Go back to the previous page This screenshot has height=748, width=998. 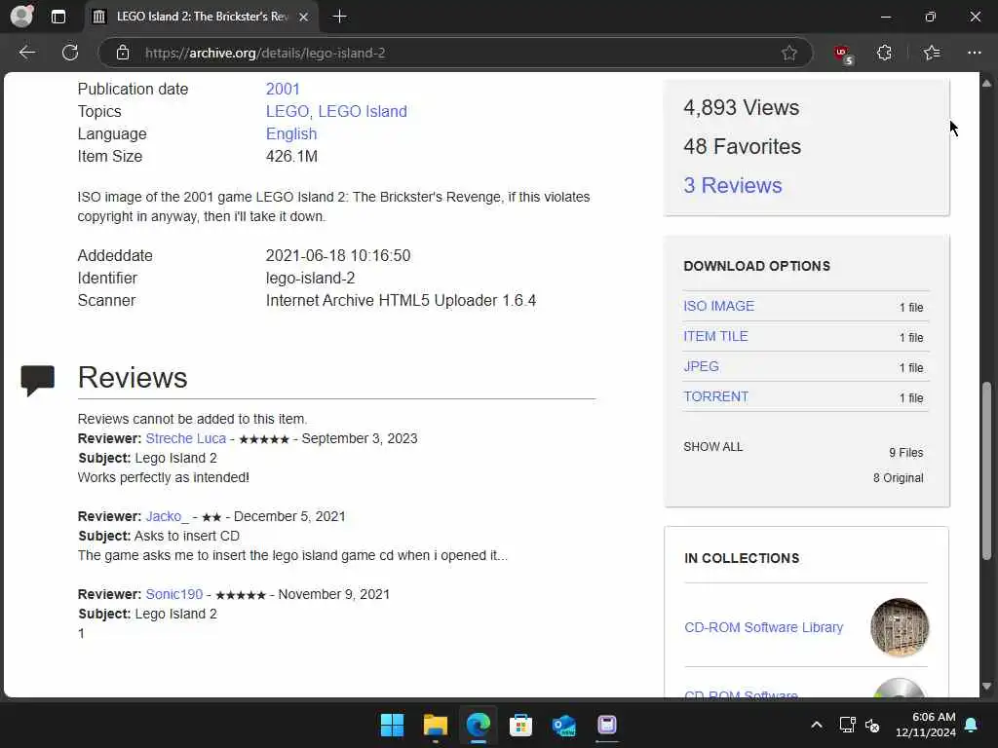click(x=26, y=53)
